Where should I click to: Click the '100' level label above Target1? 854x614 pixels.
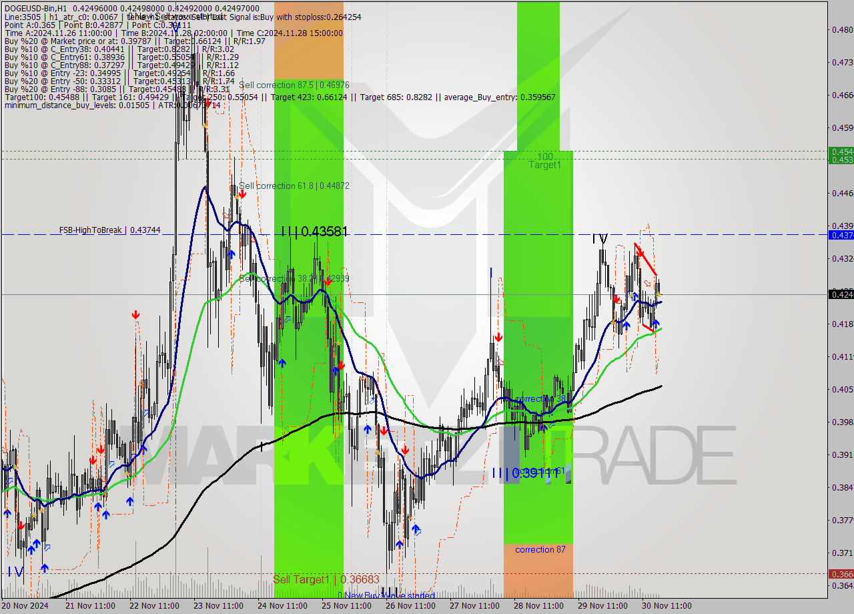(x=545, y=156)
